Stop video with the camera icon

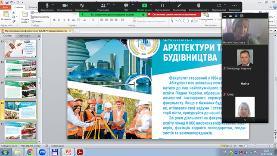click(65, 7)
